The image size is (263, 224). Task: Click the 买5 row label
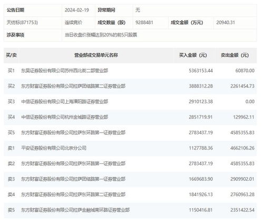click(11, 132)
